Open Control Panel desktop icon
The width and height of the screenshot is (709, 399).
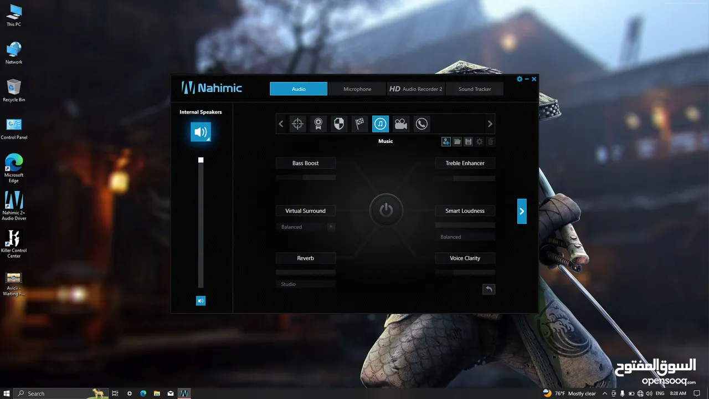point(14,129)
